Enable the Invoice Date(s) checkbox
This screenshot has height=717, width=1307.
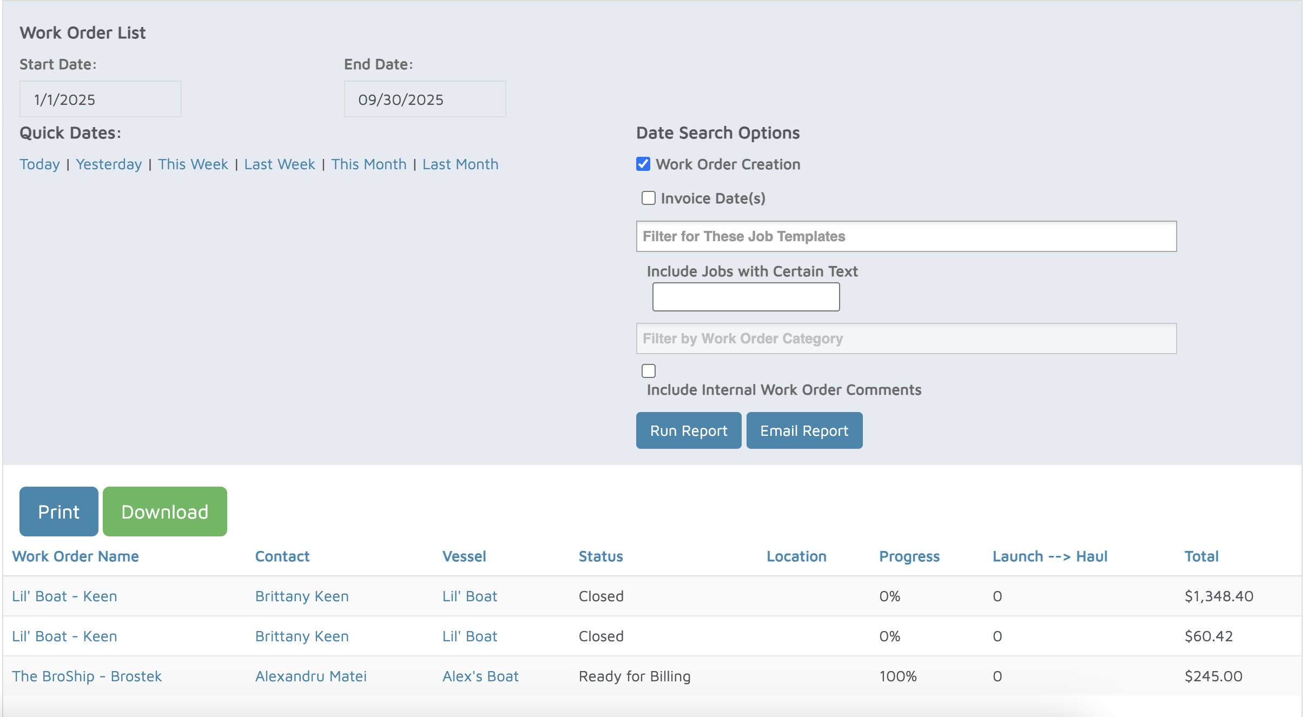648,198
